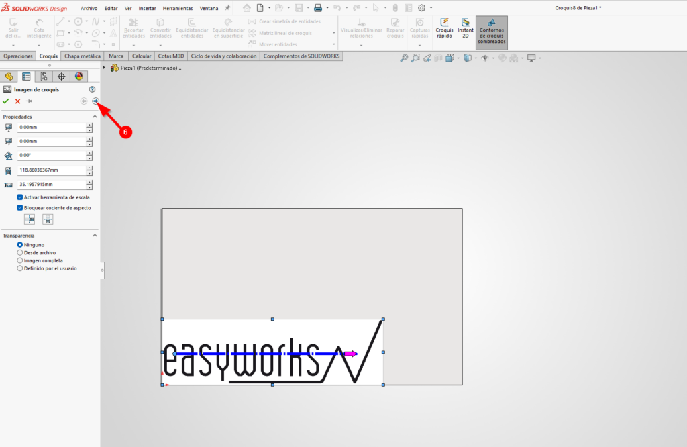
Task: Click the vertical flip image button
Action: [48, 219]
